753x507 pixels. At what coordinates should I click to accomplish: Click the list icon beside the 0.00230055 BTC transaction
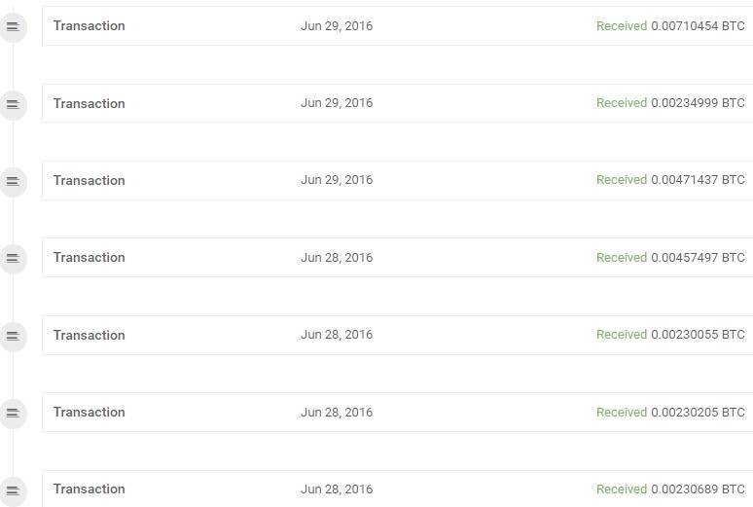(x=13, y=337)
